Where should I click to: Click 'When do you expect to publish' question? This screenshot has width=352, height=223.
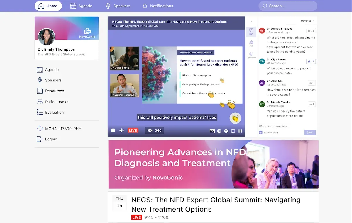(x=289, y=71)
